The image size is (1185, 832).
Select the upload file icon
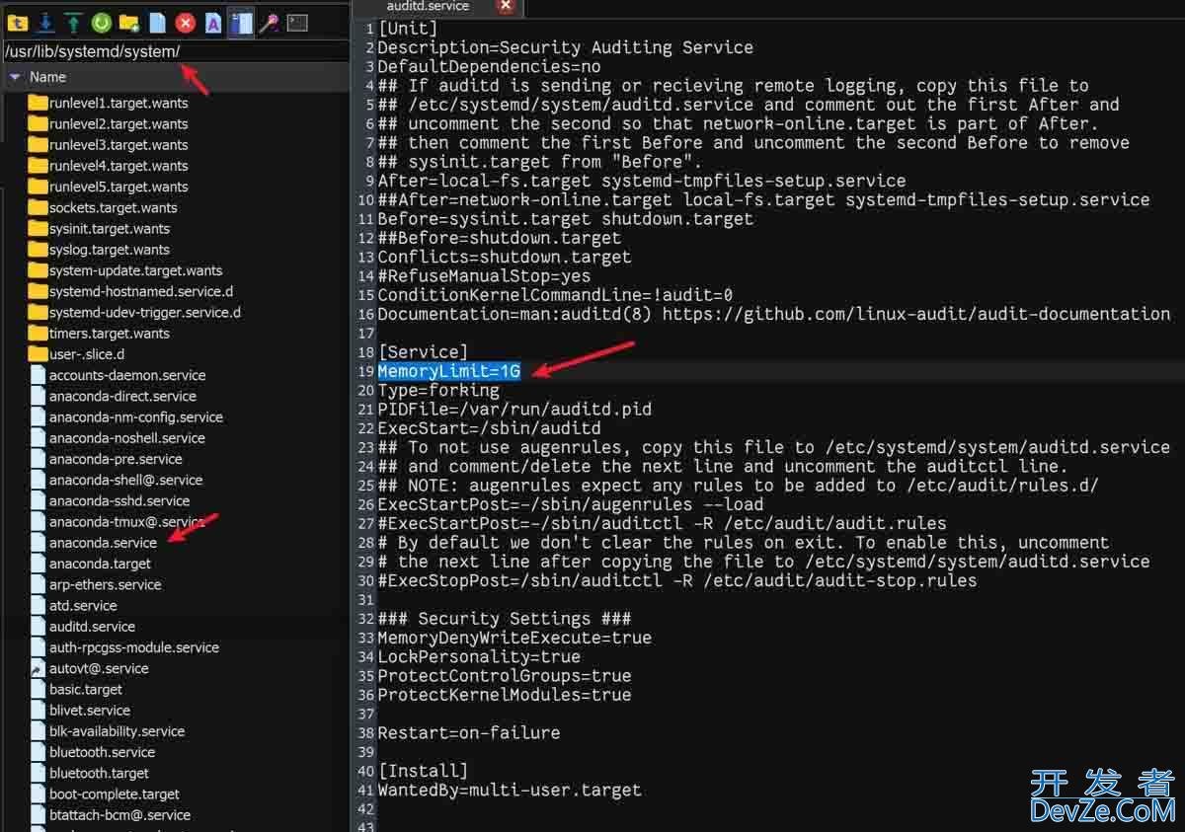73,22
